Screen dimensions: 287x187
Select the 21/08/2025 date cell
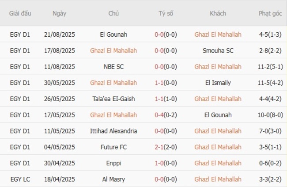point(59,34)
